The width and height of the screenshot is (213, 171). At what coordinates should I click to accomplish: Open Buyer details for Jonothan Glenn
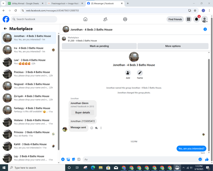(83, 112)
